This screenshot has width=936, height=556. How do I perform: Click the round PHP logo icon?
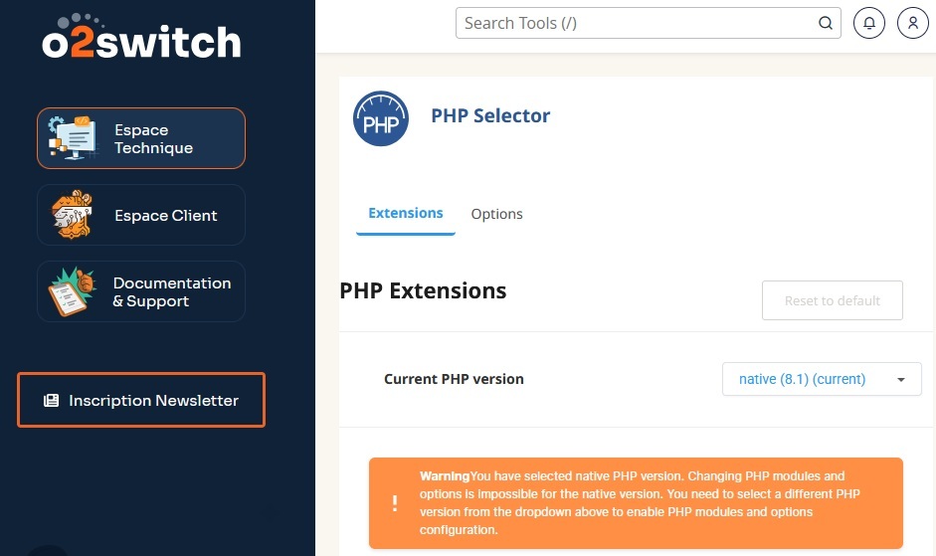coord(381,118)
